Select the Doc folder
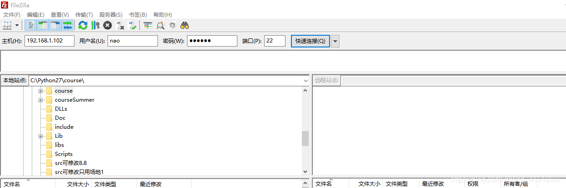Screen dimensions: 566x188 point(60,118)
